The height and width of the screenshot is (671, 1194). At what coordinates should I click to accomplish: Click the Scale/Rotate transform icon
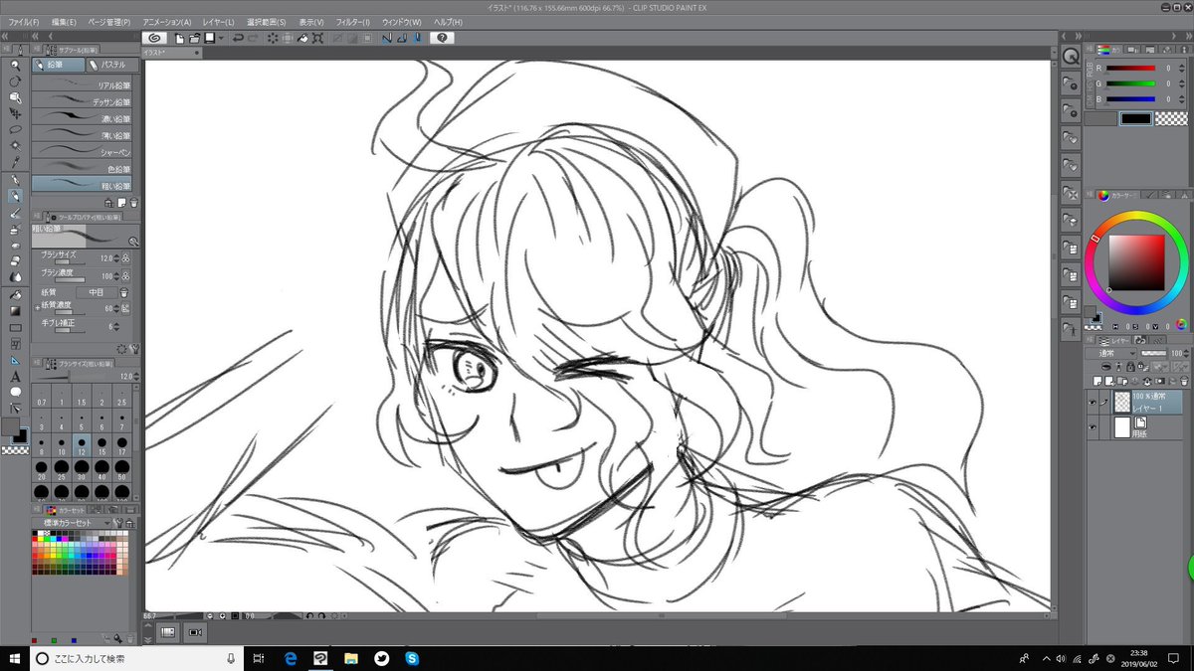coord(318,38)
